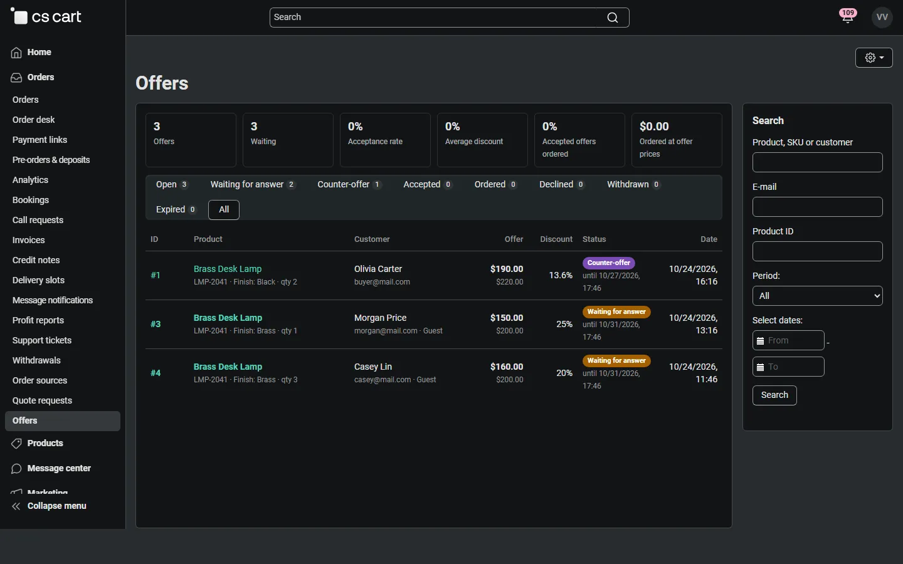The height and width of the screenshot is (564, 903).
Task: Open Brass Desk Lamp link for Olivia Carter
Action: (228, 269)
